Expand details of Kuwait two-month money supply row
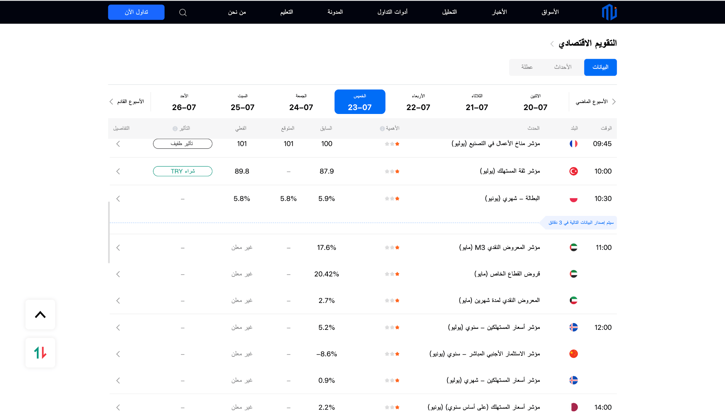Viewport: 725px width, 418px height. point(118,300)
